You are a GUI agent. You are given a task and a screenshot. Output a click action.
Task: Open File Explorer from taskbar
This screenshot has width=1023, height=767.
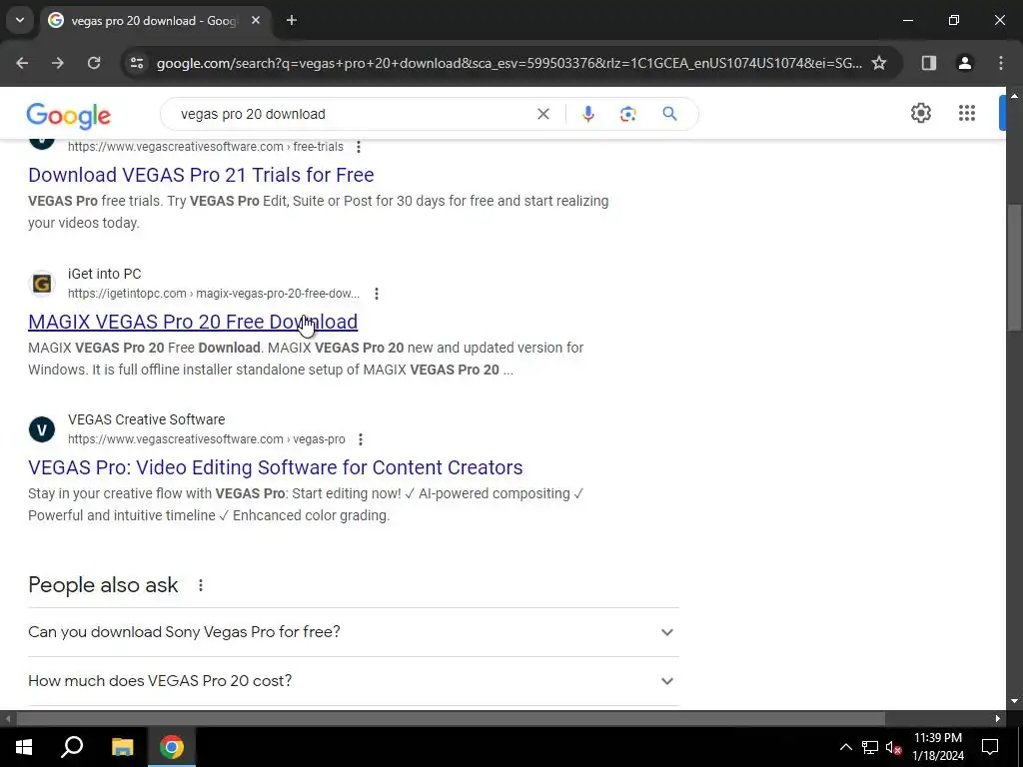[122, 747]
